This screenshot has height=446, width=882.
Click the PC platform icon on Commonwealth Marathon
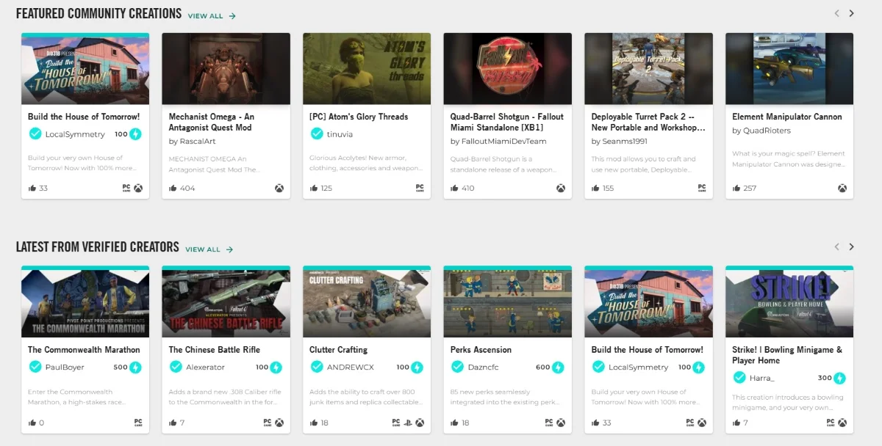[138, 422]
